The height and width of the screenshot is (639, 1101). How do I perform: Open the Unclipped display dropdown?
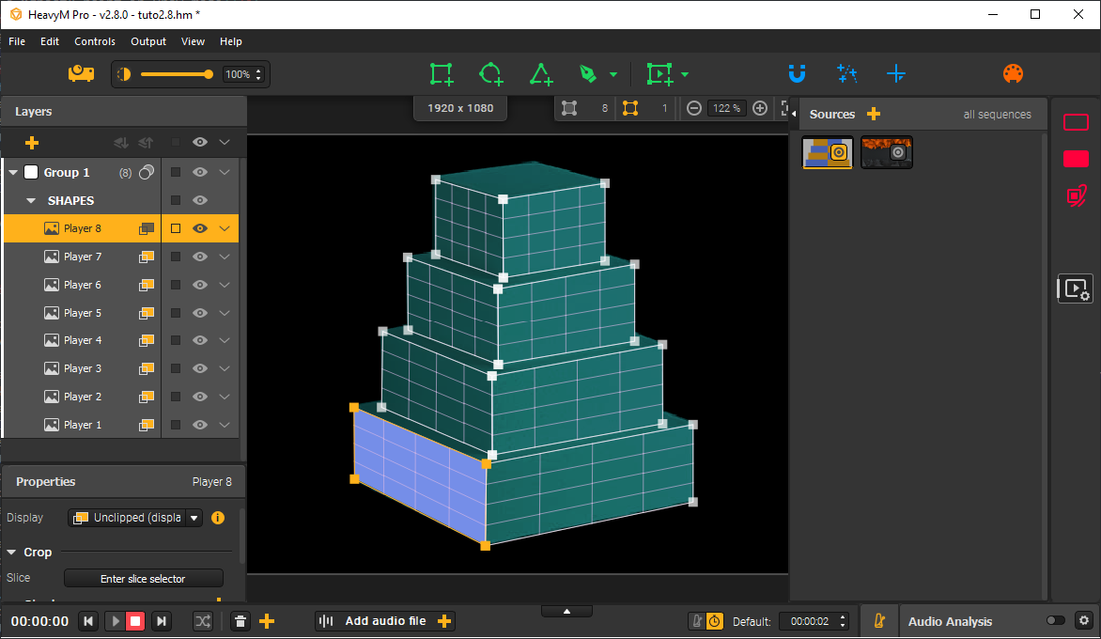point(194,517)
